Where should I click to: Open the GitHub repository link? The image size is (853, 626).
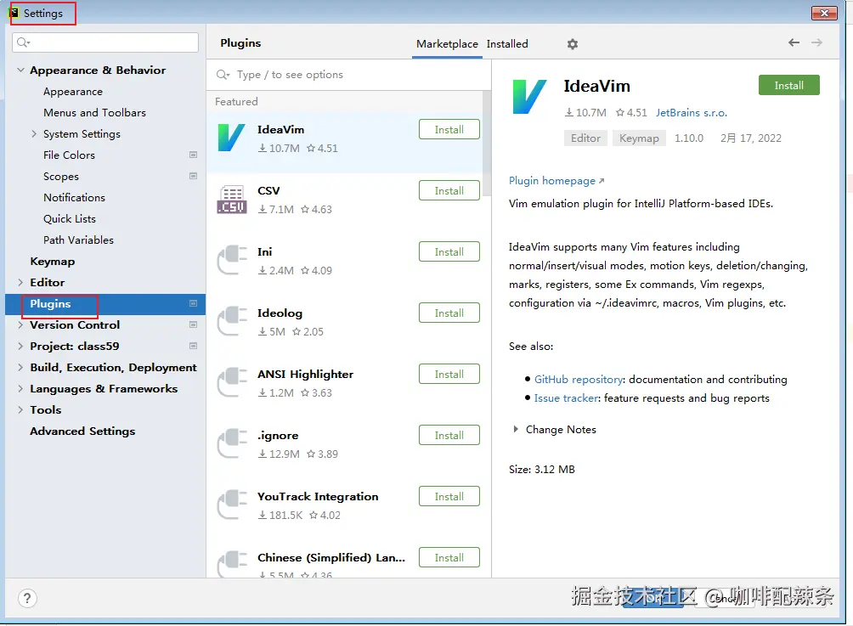[579, 379]
